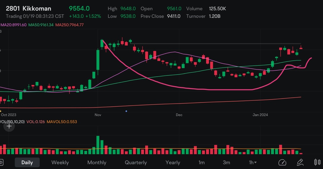Switch to the Monthly timeframe
Image resolution: width=323 pixels, height=169 pixels.
click(x=97, y=162)
